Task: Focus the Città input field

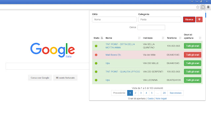Action: pyautogui.click(x=114, y=19)
